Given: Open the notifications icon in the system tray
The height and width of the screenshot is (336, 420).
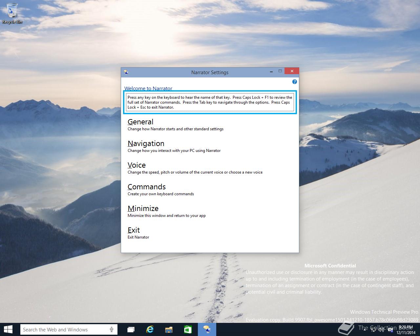Looking at the screenshot, I should pyautogui.click(x=390, y=330).
